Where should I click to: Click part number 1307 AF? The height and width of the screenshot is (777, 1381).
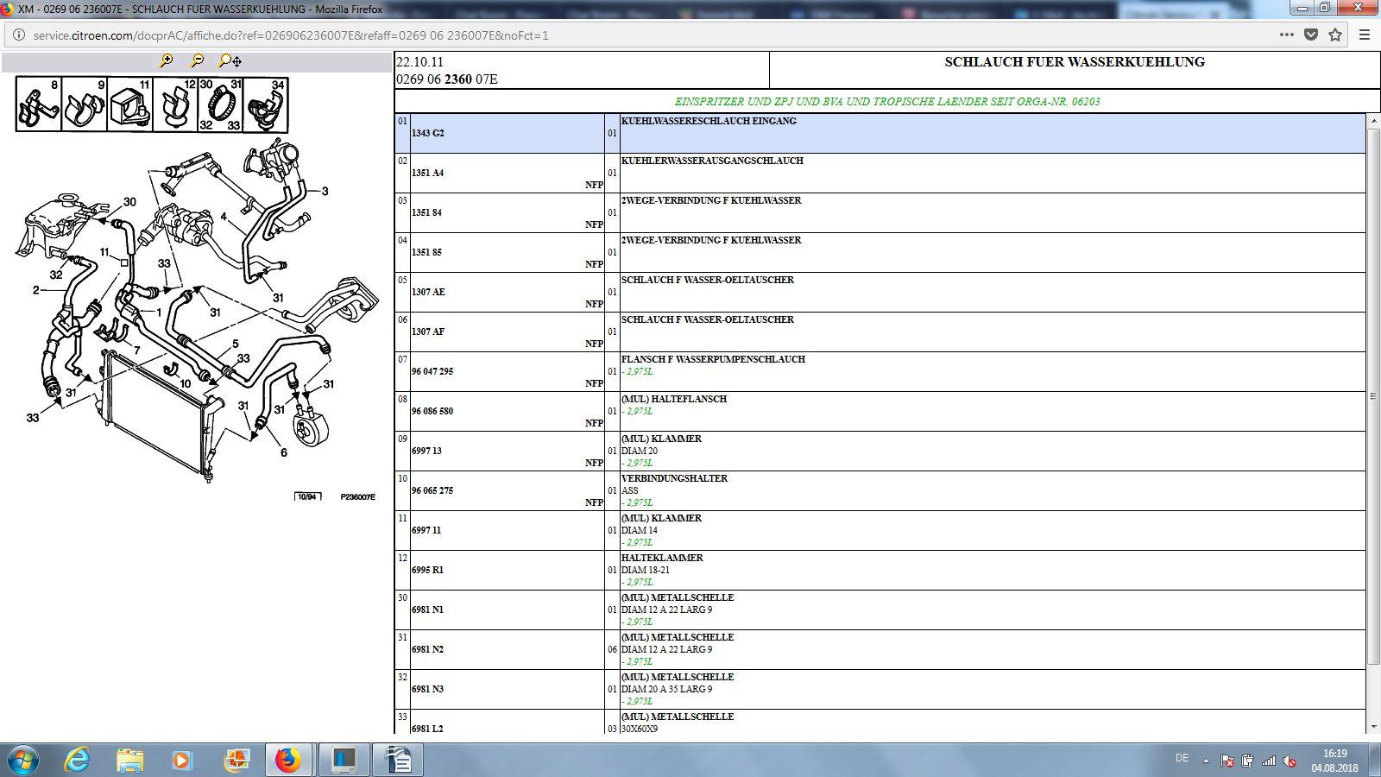point(428,332)
